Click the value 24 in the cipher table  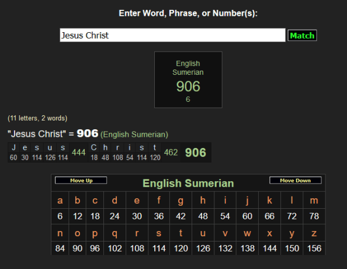pos(114,216)
